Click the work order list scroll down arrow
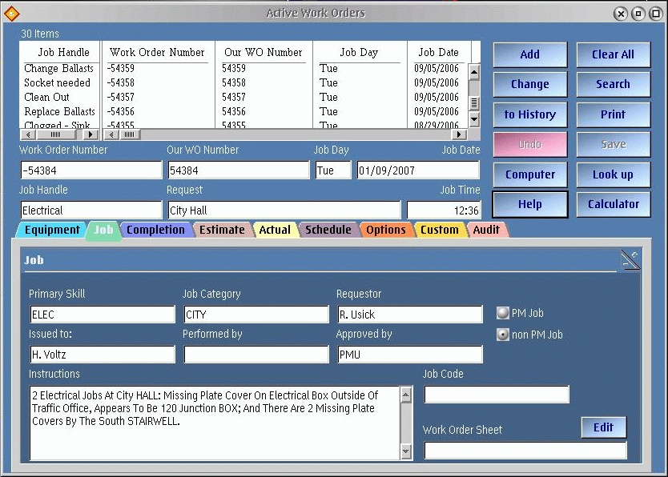 coord(473,118)
